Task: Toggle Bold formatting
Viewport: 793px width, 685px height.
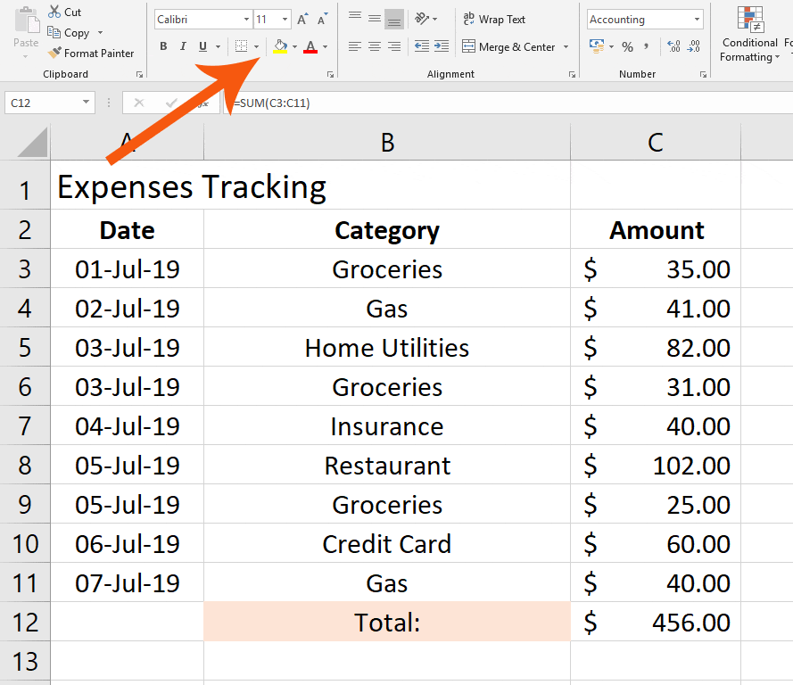Action: pos(163,45)
